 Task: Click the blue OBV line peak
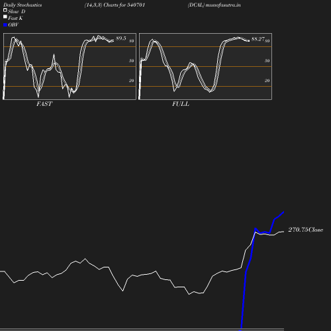(x=283, y=212)
